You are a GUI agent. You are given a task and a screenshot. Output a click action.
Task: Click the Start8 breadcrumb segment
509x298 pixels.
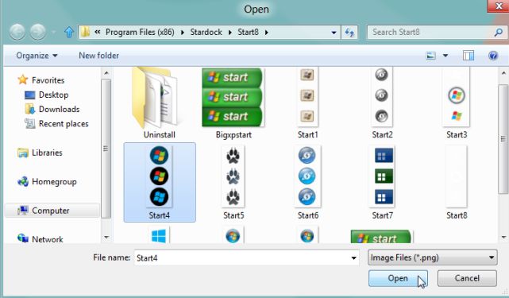[248, 32]
